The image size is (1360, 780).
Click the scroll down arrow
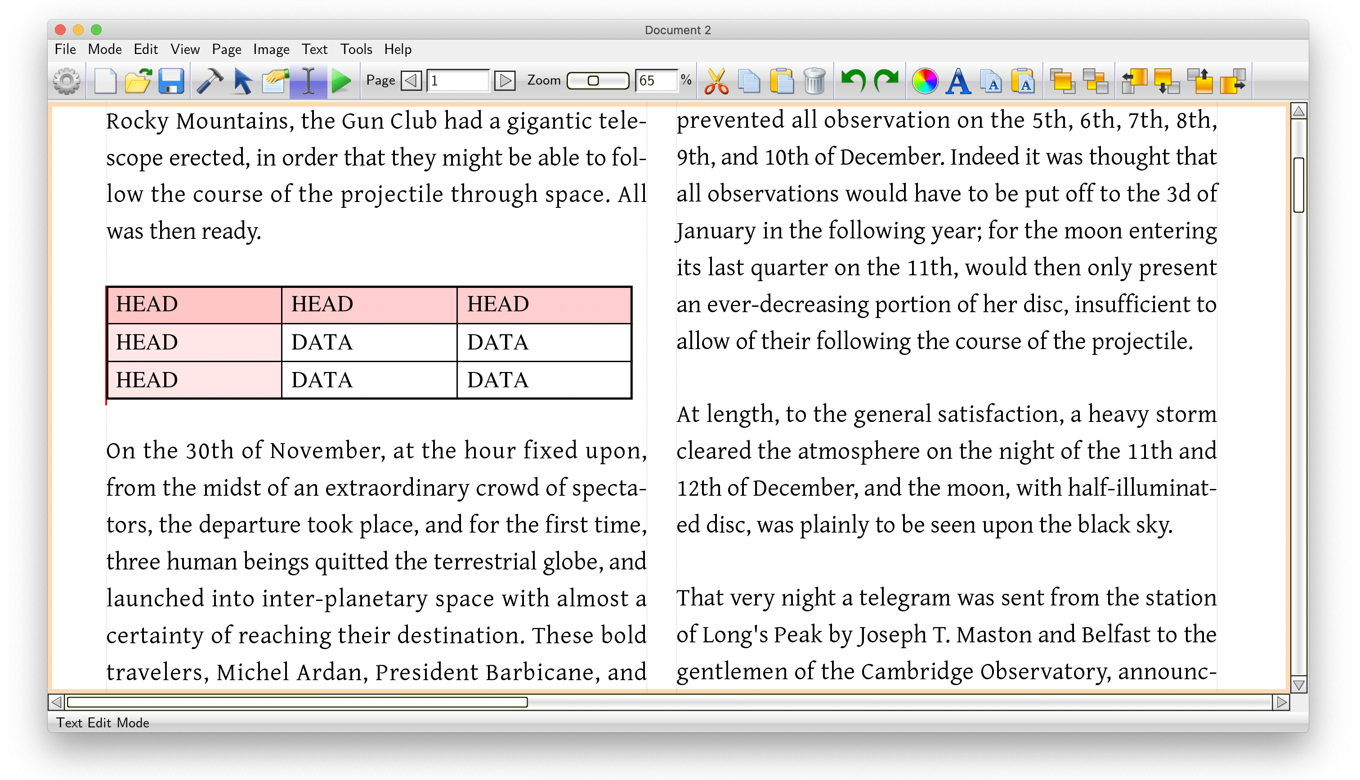click(x=1299, y=685)
